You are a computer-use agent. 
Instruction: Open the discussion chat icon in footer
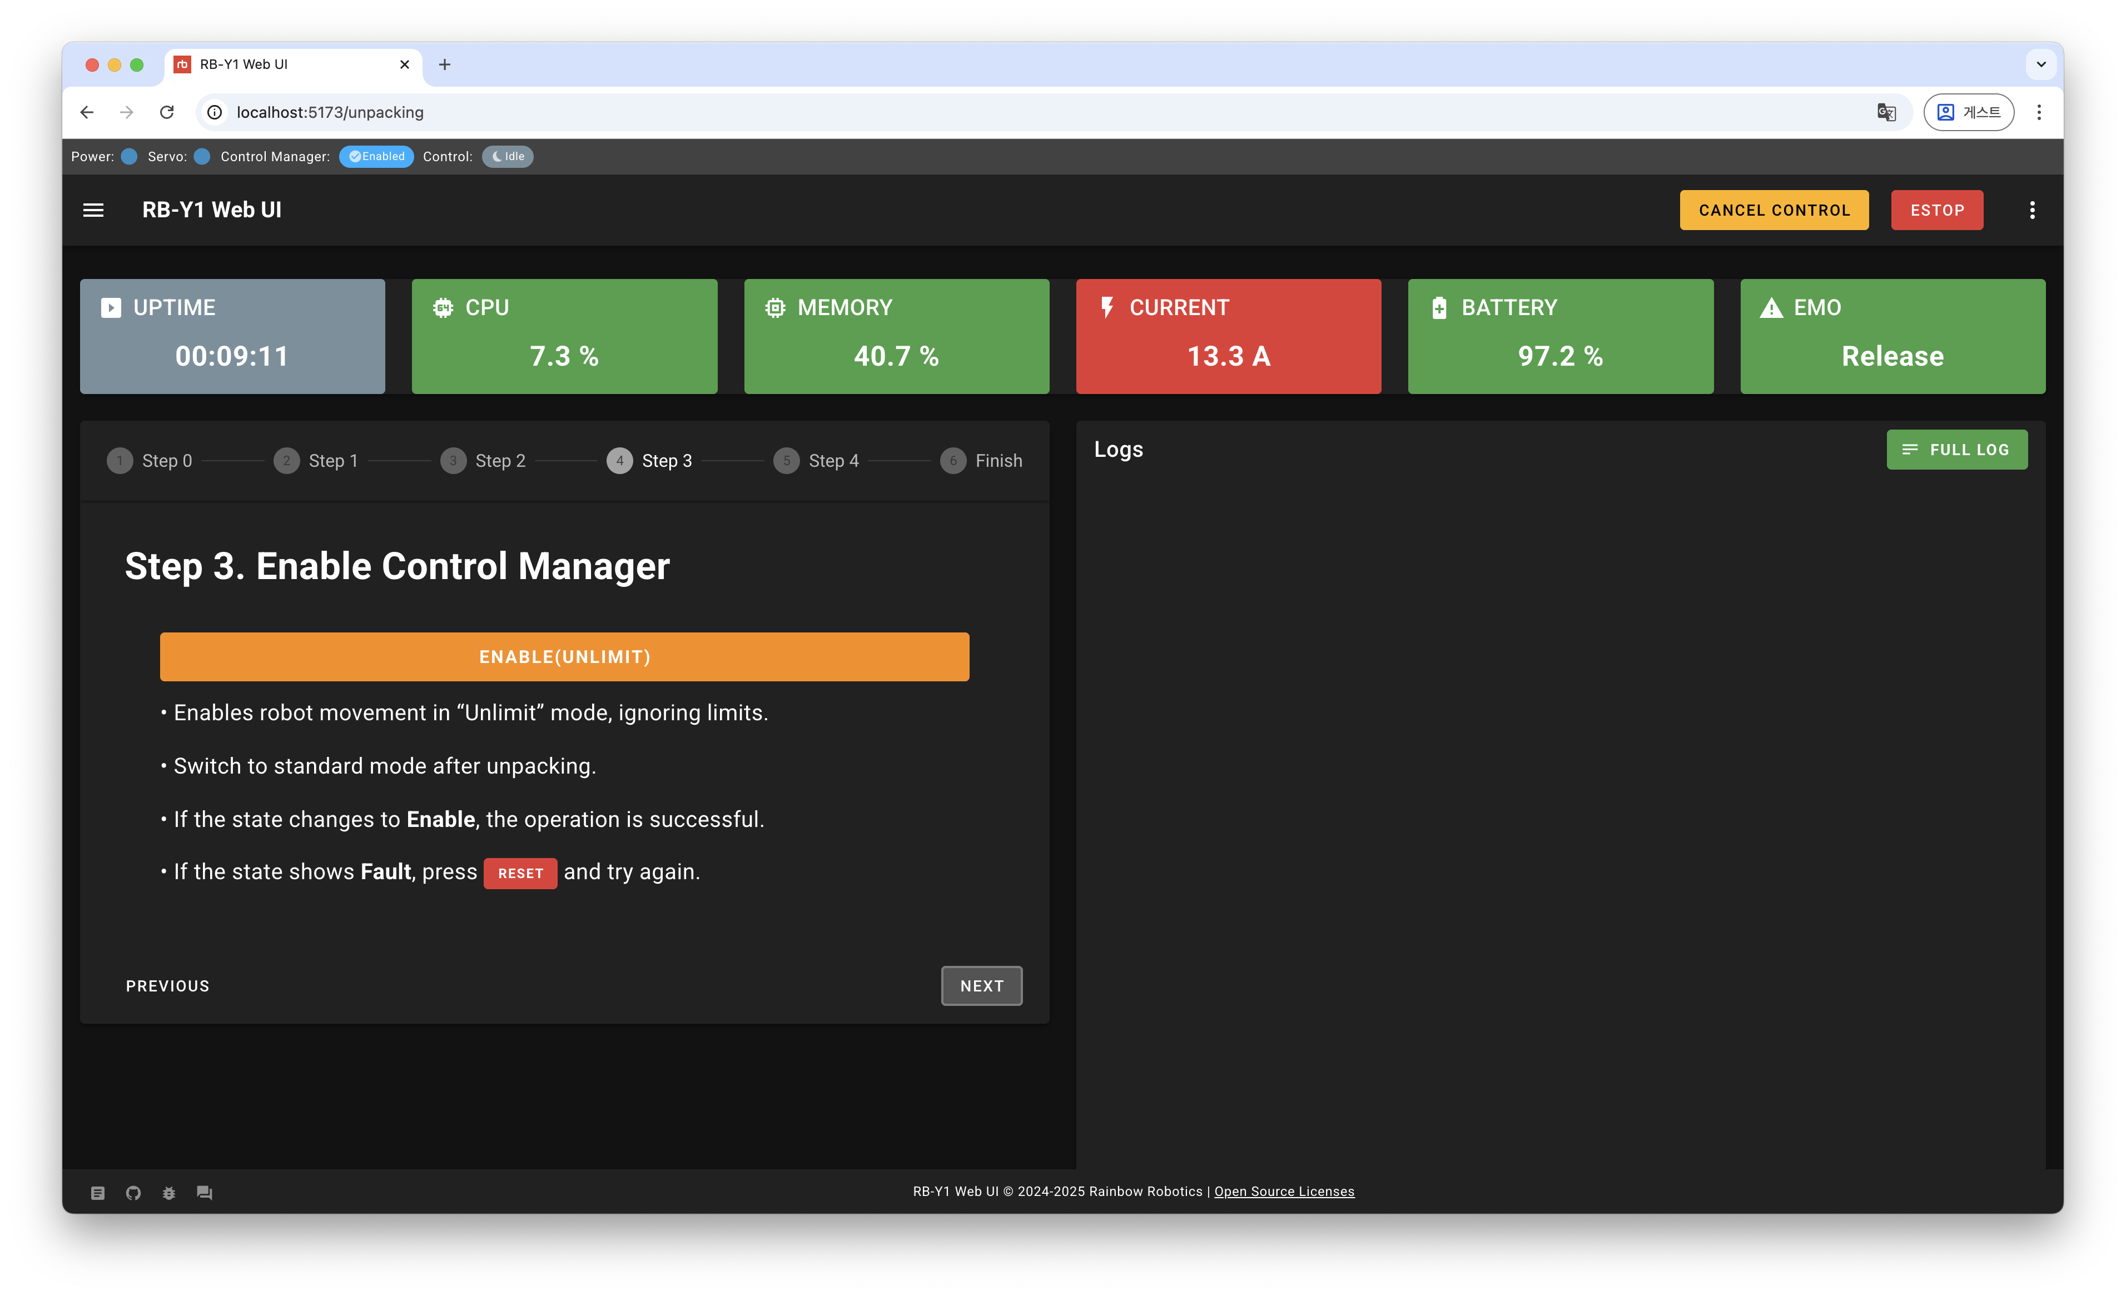tap(205, 1193)
